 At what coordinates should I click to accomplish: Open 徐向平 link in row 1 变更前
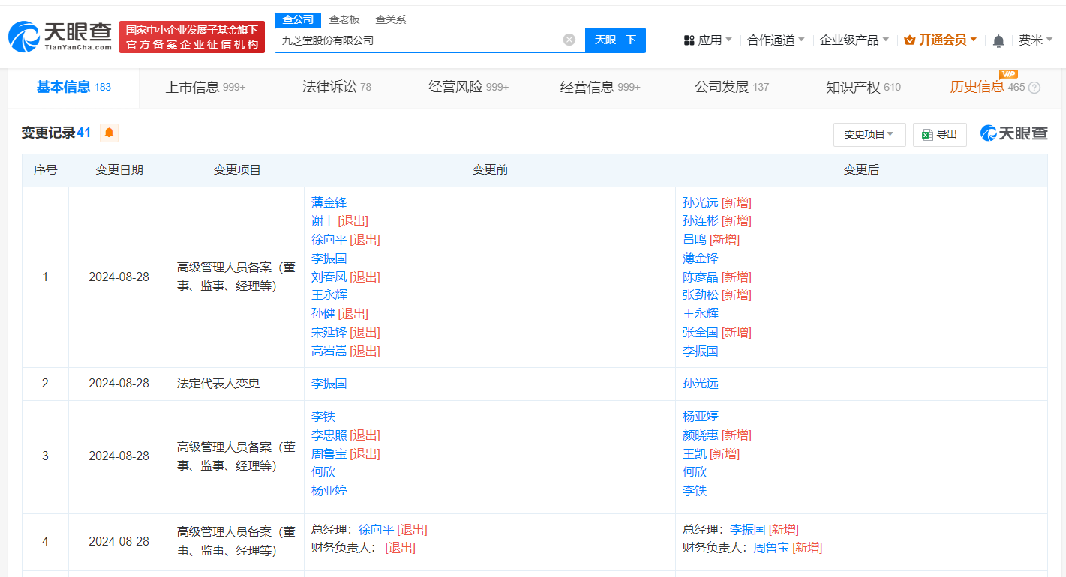[329, 240]
